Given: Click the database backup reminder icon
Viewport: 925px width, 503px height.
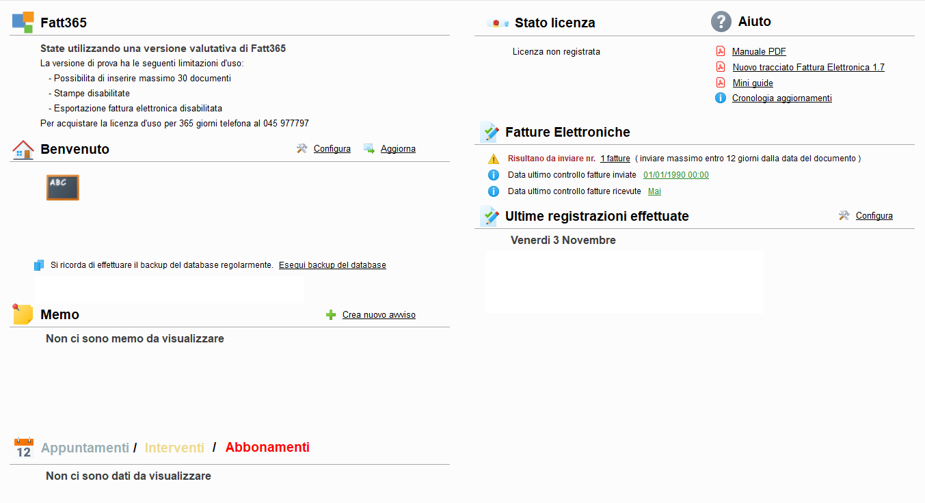Looking at the screenshot, I should tap(40, 265).
